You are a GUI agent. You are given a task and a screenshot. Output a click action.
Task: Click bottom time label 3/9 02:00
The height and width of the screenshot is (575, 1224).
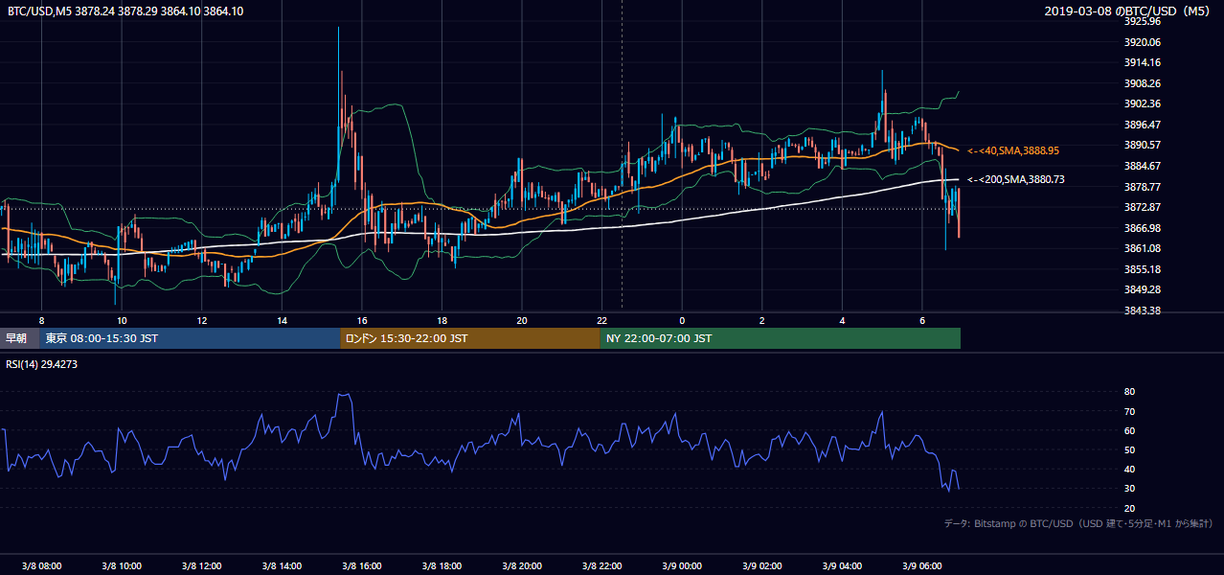click(x=762, y=565)
